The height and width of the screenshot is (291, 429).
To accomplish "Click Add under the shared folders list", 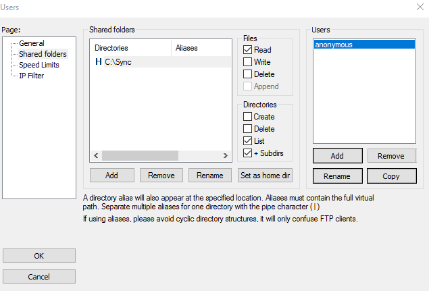I will [x=112, y=176].
